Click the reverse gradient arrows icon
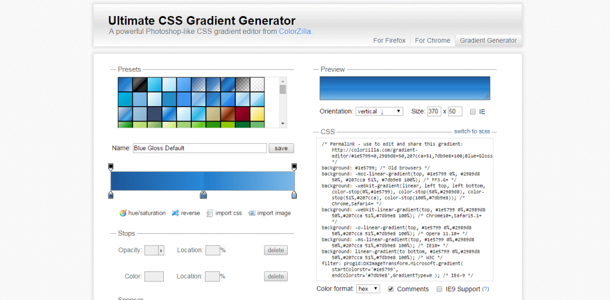Screen dimensions: 610x300 coord(176,213)
